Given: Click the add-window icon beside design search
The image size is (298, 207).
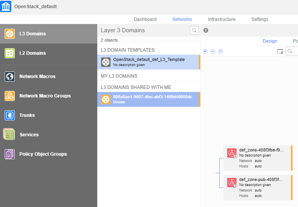Looking at the screenshot, I should 280,51.
